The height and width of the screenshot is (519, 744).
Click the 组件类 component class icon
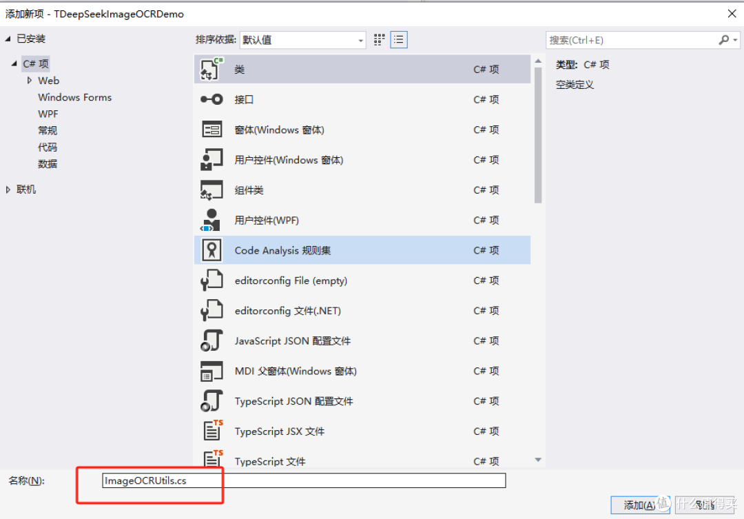[211, 190]
